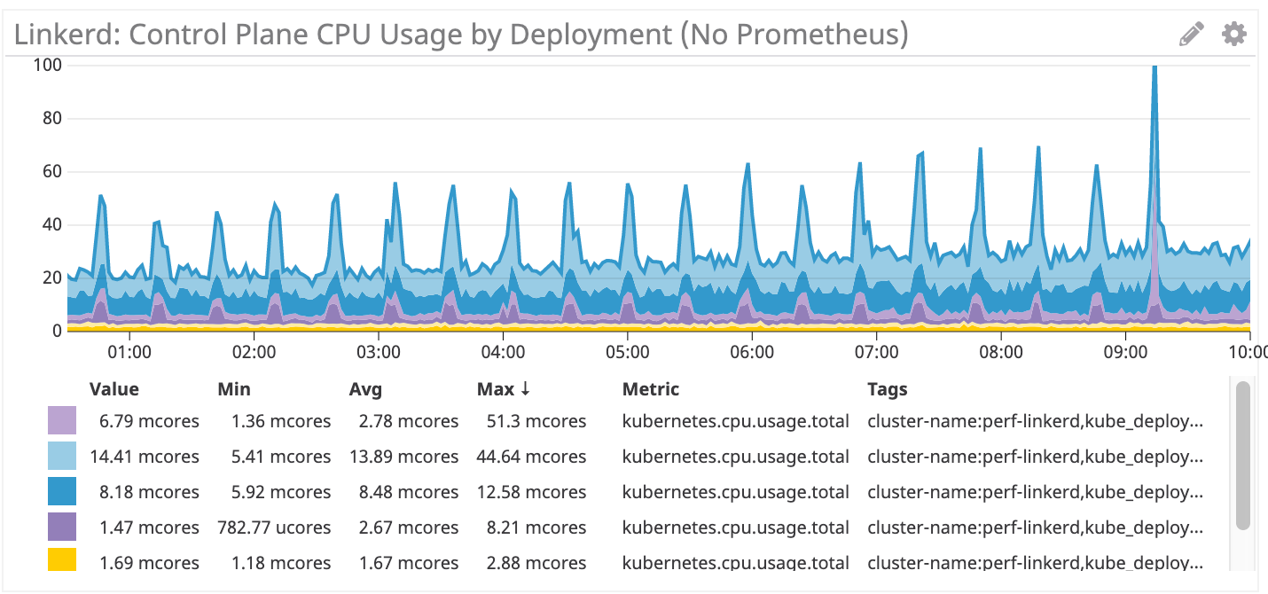Click the tallest spike peak after 09:00
The height and width of the screenshot is (594, 1268).
point(1155,68)
